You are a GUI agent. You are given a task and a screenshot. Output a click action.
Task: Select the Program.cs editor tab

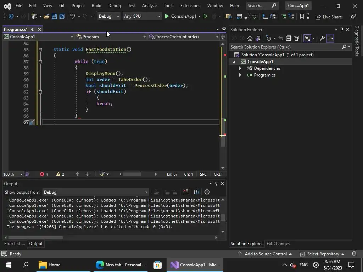(x=16, y=29)
